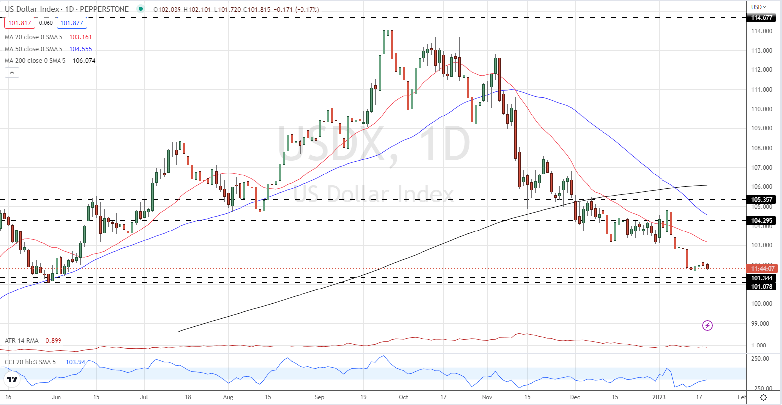
Task: Click the Nov label on the time axis
Action: coord(487,397)
